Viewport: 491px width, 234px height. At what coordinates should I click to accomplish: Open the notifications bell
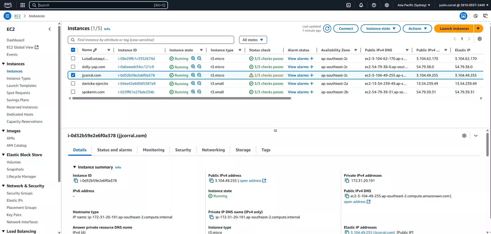click(361, 5)
